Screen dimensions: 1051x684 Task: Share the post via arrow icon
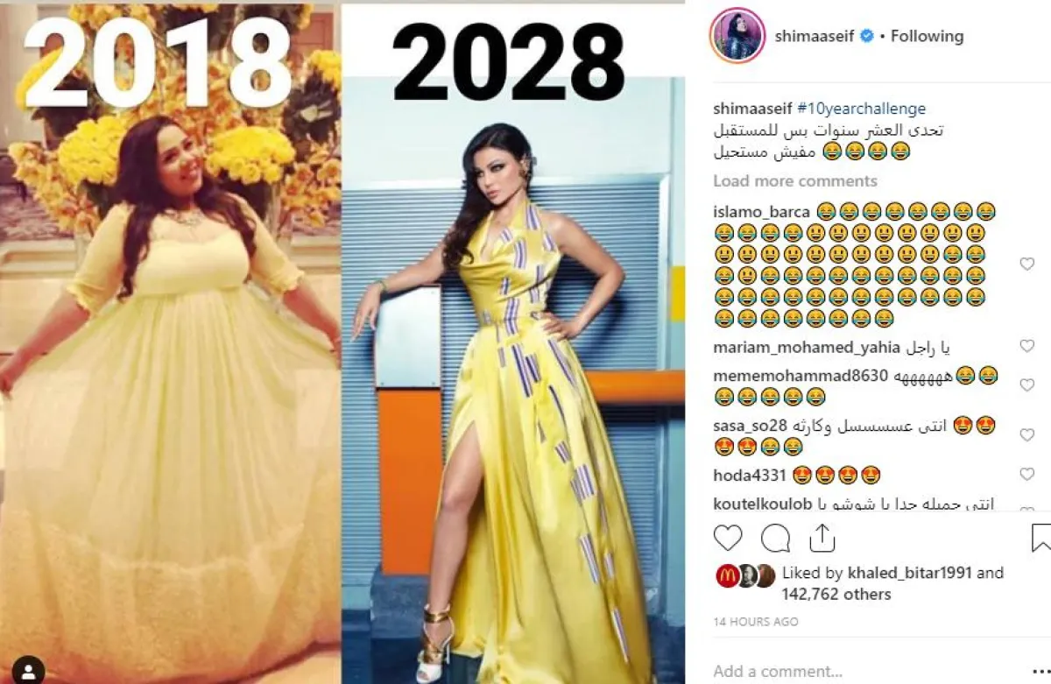[x=822, y=537]
